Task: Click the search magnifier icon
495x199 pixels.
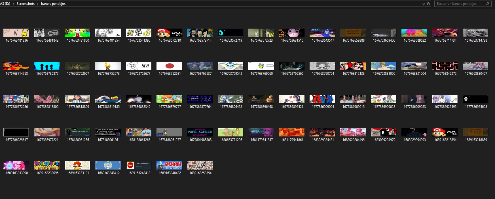Action: click(x=488, y=4)
